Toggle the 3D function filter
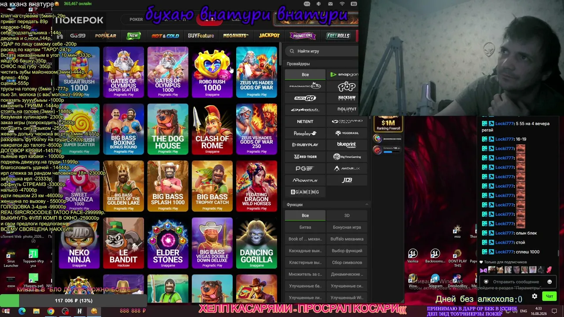564x317 pixels. point(347,215)
